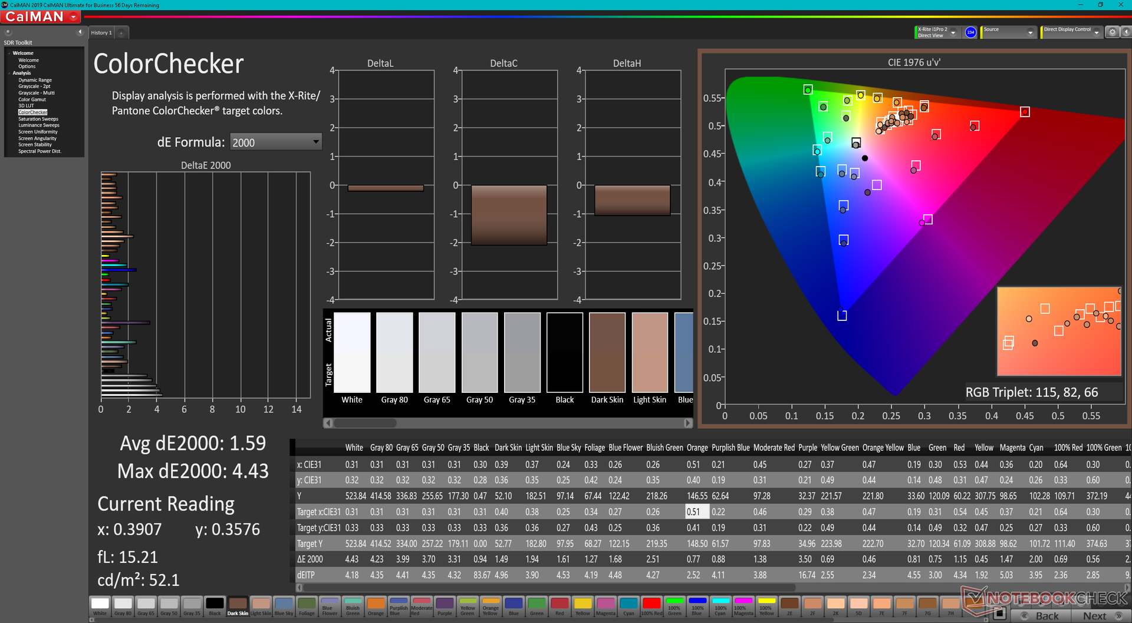Image resolution: width=1132 pixels, height=623 pixels.
Task: Open the settings gear in top toolbar
Action: click(1112, 32)
